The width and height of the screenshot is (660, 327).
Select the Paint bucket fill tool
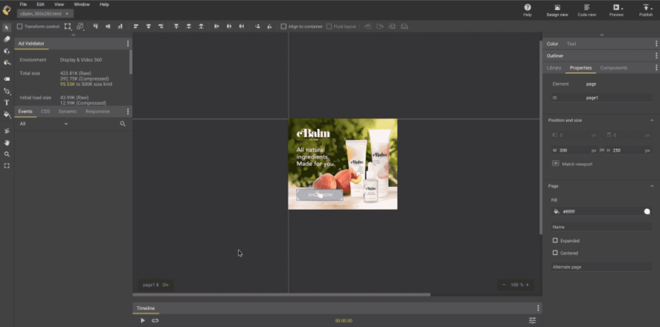coord(6,114)
